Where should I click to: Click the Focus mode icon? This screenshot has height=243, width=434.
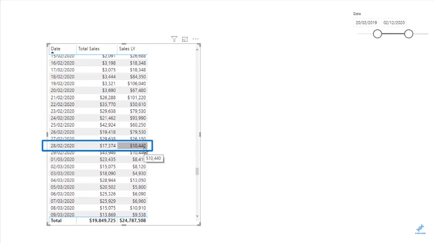coord(185,39)
